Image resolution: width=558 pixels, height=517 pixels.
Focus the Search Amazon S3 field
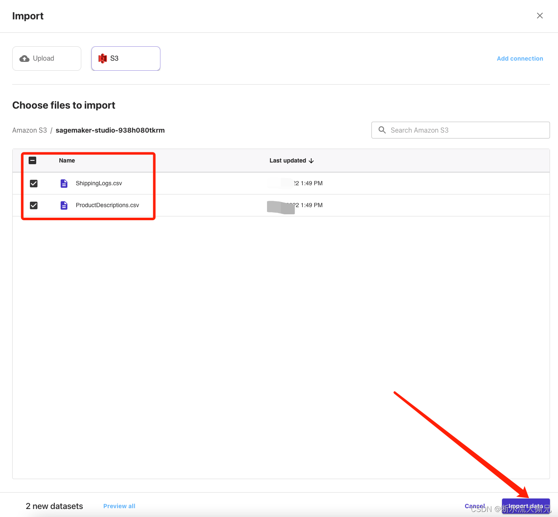click(461, 130)
